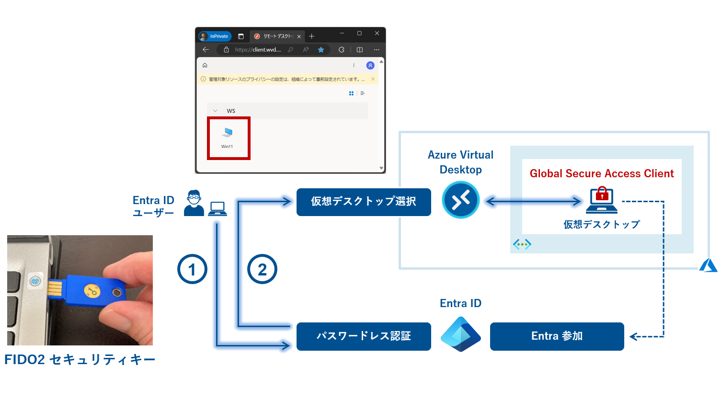Image resolution: width=721 pixels, height=401 pixels.
Task: Close the browser window
Action: pyautogui.click(x=377, y=33)
